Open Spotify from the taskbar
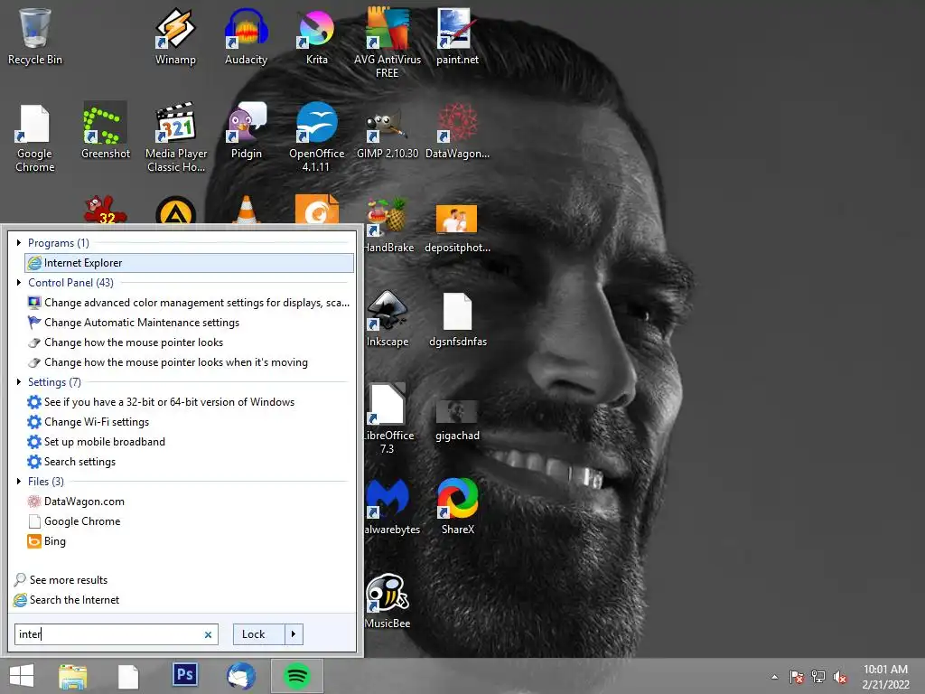The height and width of the screenshot is (694, 925). 296,676
